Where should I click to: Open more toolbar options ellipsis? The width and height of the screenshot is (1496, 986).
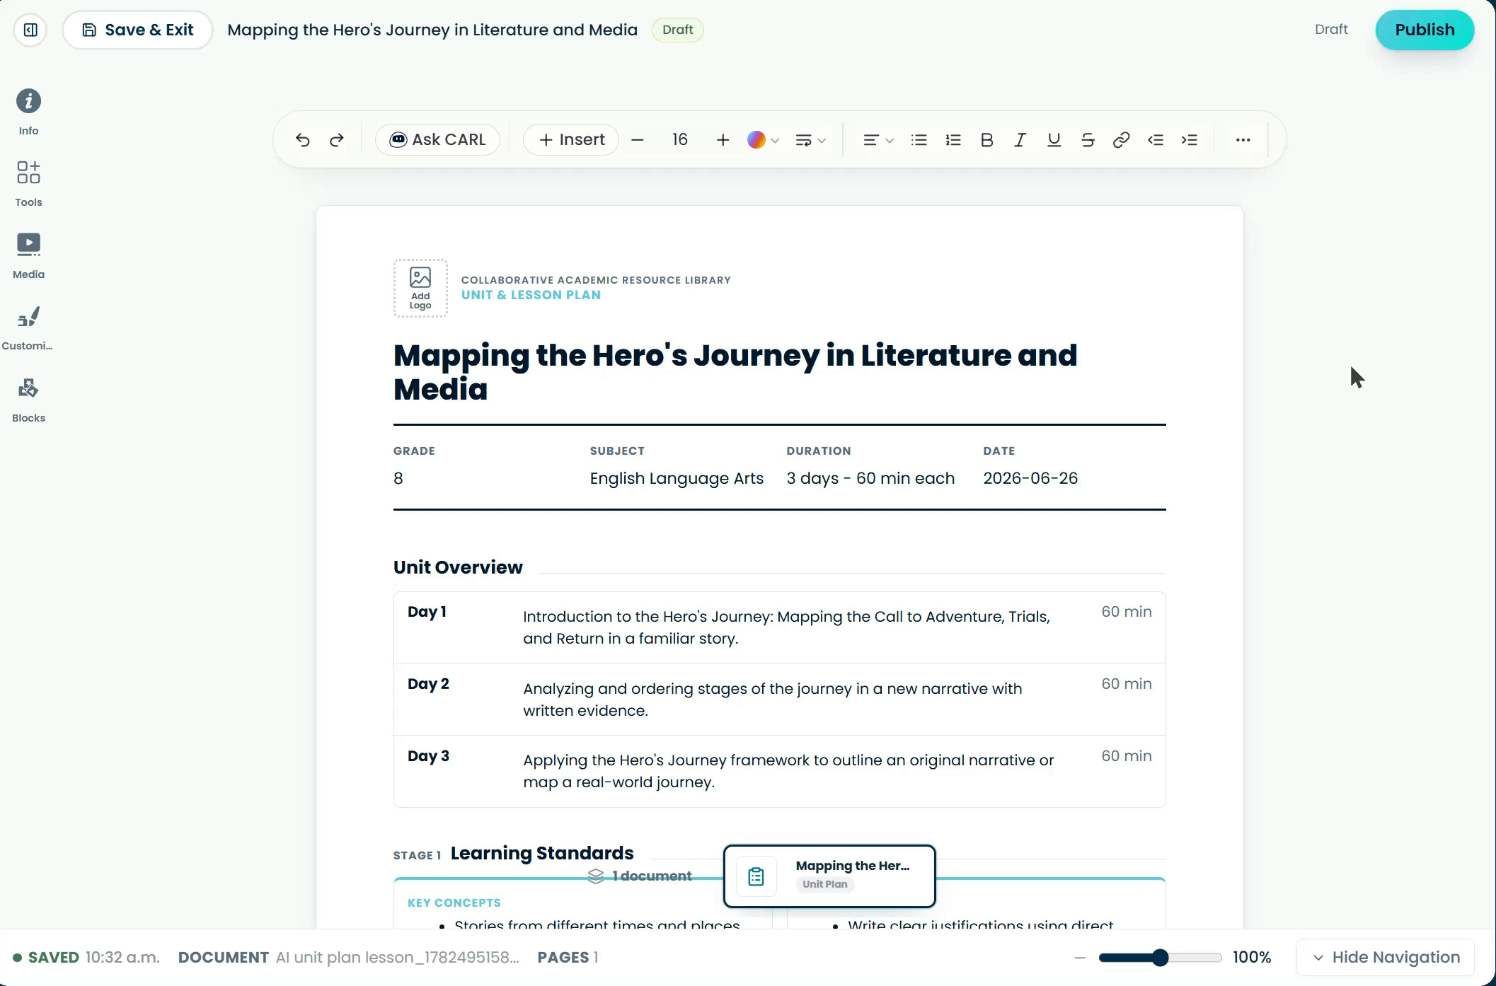pyautogui.click(x=1243, y=140)
